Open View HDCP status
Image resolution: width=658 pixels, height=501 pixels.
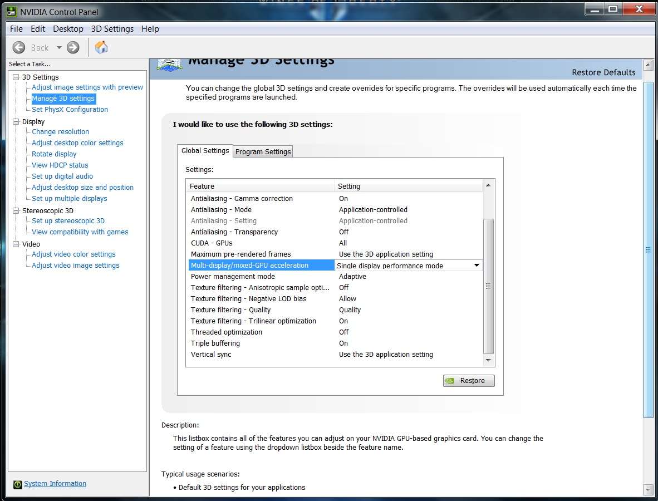click(60, 165)
